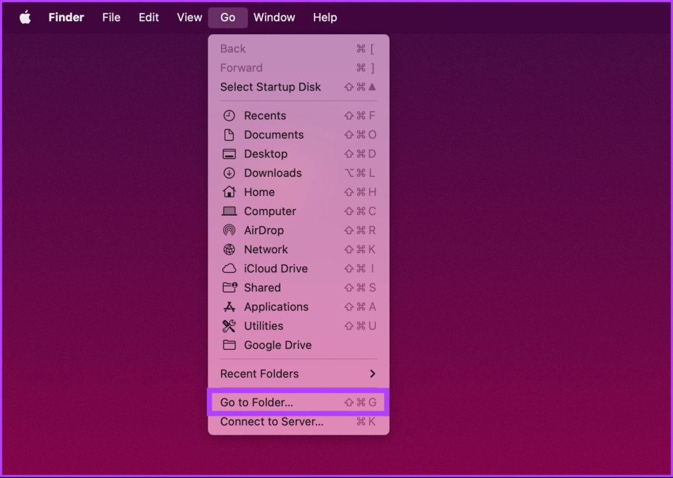This screenshot has width=673, height=478.
Task: Open the File menu
Action: (111, 18)
